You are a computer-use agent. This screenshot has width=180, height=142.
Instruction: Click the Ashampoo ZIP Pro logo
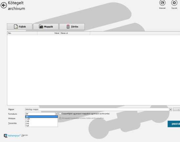[x=16, y=135]
